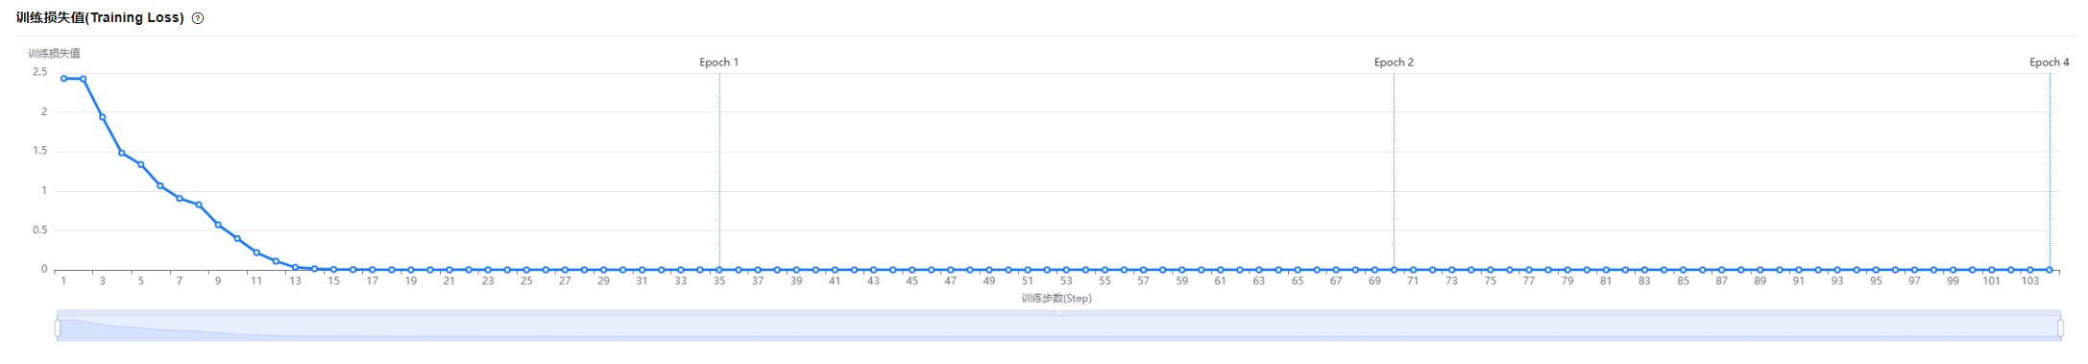Select the data point at step 3
The image size is (2088, 364).
[x=102, y=117]
